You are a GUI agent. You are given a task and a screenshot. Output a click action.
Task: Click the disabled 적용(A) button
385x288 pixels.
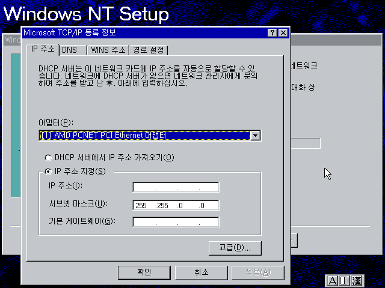(x=258, y=272)
